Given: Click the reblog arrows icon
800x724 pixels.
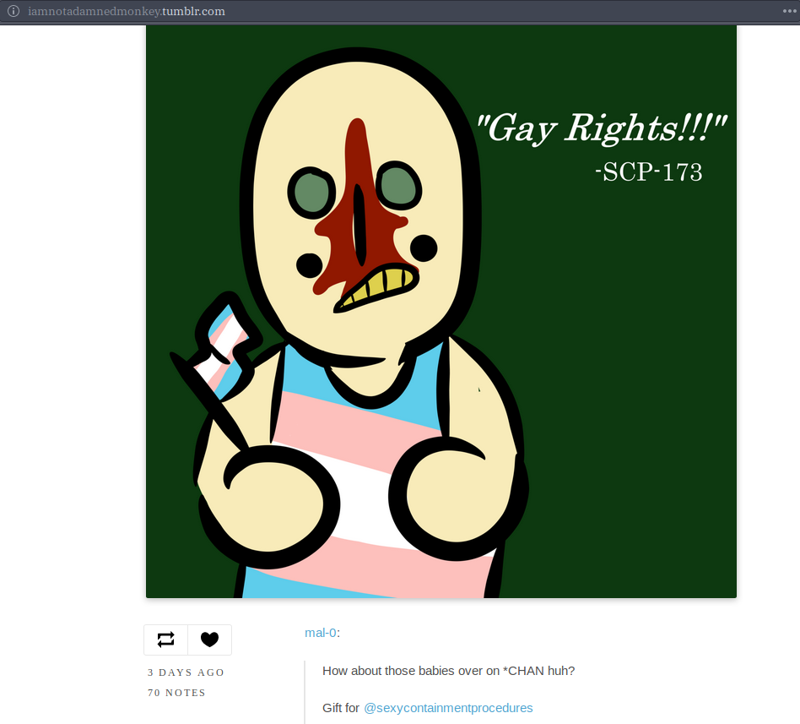Looking at the screenshot, I should click(x=165, y=640).
